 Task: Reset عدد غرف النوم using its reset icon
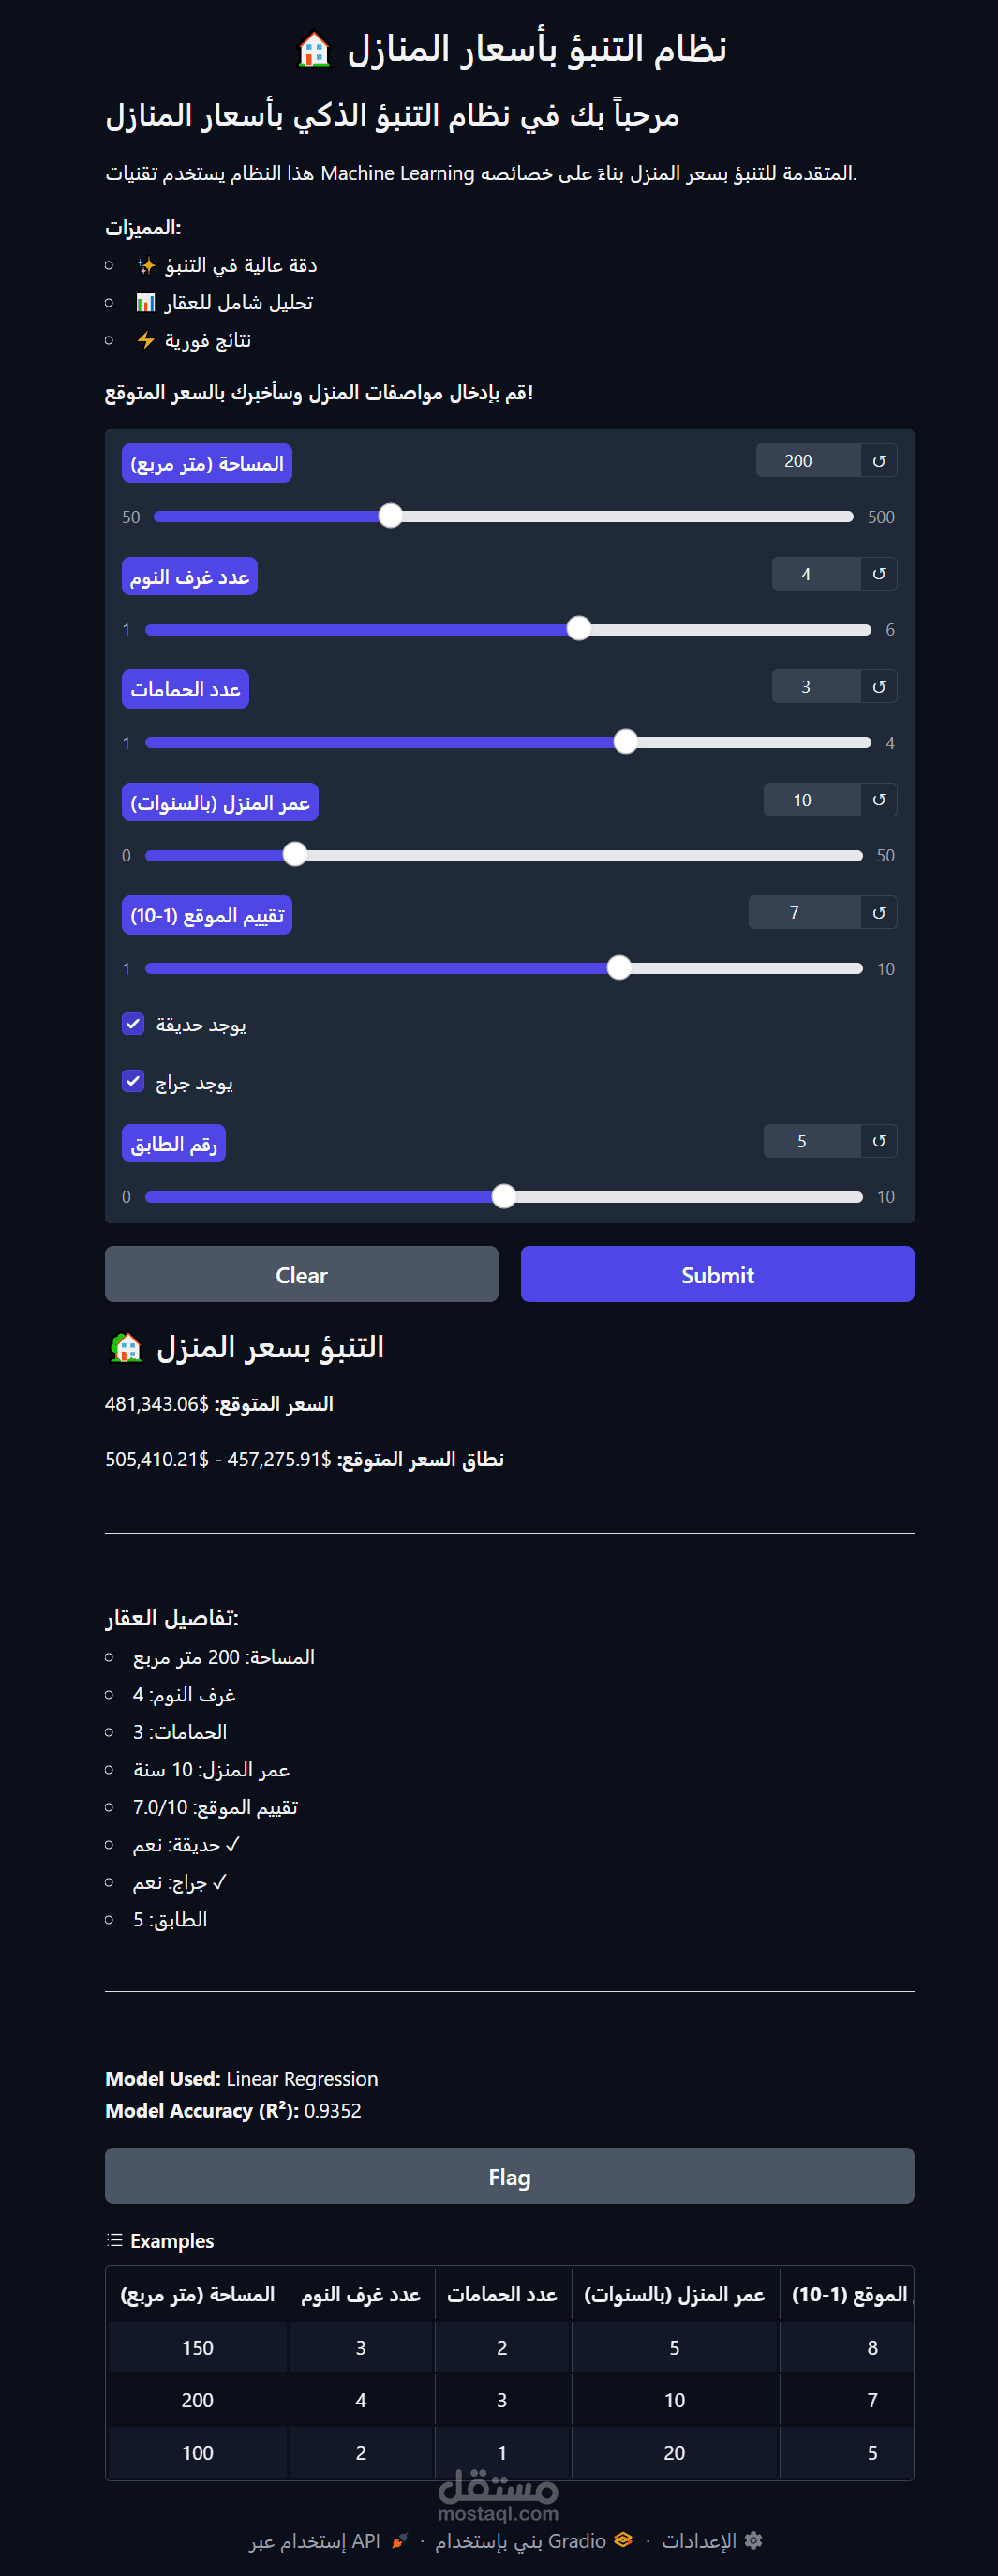coord(878,573)
